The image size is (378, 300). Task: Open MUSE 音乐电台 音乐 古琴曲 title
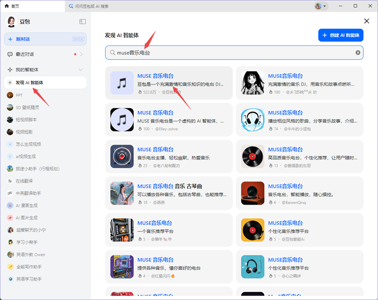pyautogui.click(x=170, y=186)
